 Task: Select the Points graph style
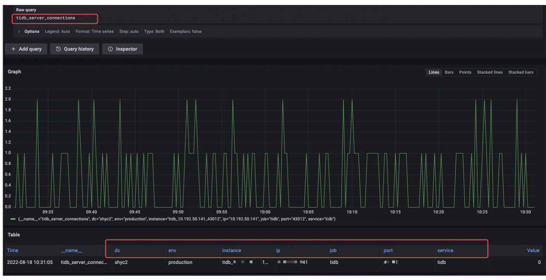pos(465,72)
